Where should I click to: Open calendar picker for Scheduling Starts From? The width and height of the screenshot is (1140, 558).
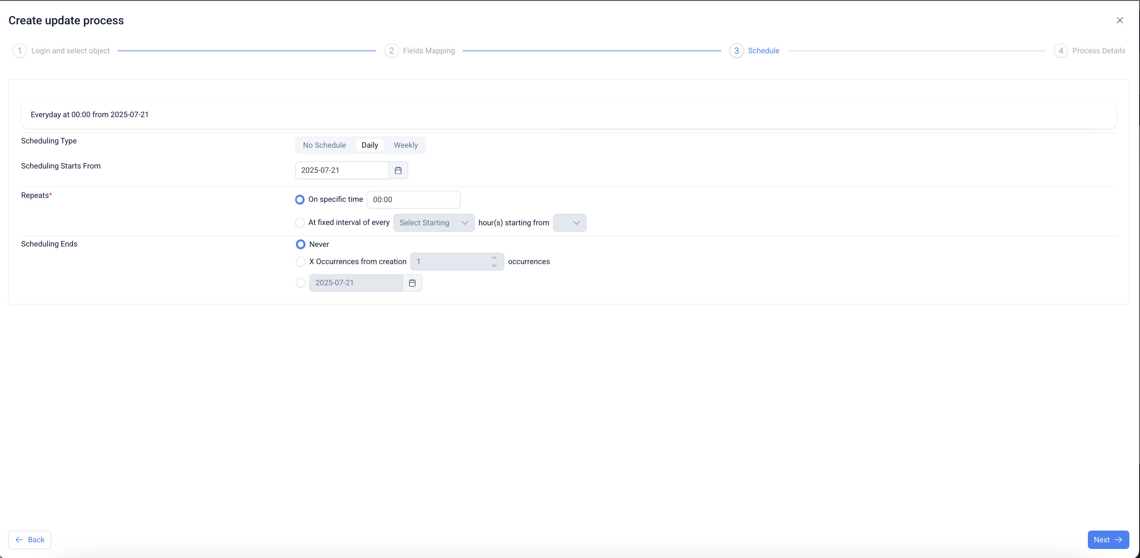398,170
